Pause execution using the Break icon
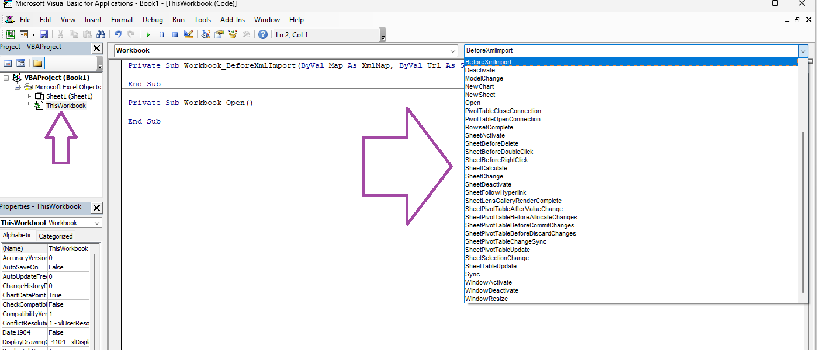817x350 pixels. [x=161, y=34]
